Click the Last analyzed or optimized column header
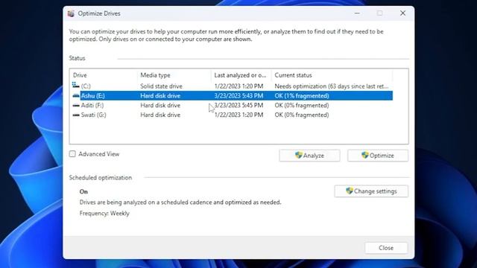Viewport: 477px width, 268px height. (x=240, y=75)
